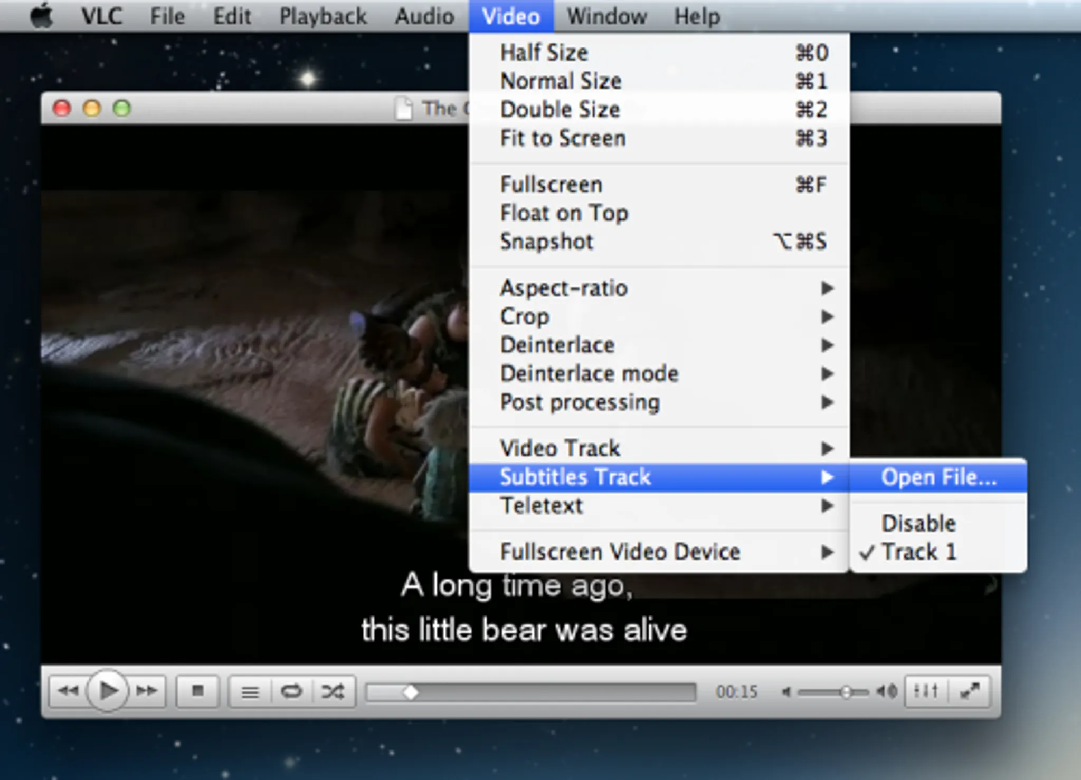Open the Playback menu
The height and width of the screenshot is (780, 1081).
click(x=323, y=15)
